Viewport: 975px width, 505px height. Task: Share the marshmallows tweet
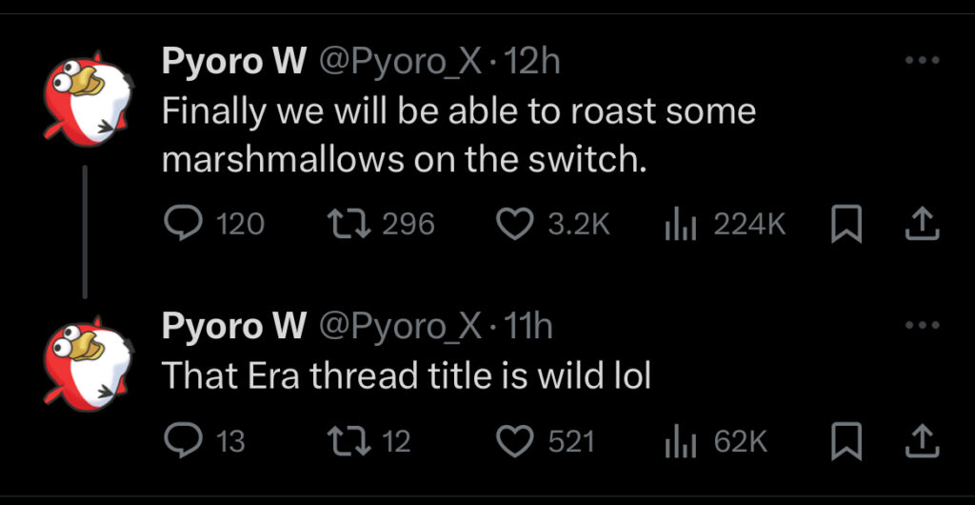(921, 224)
